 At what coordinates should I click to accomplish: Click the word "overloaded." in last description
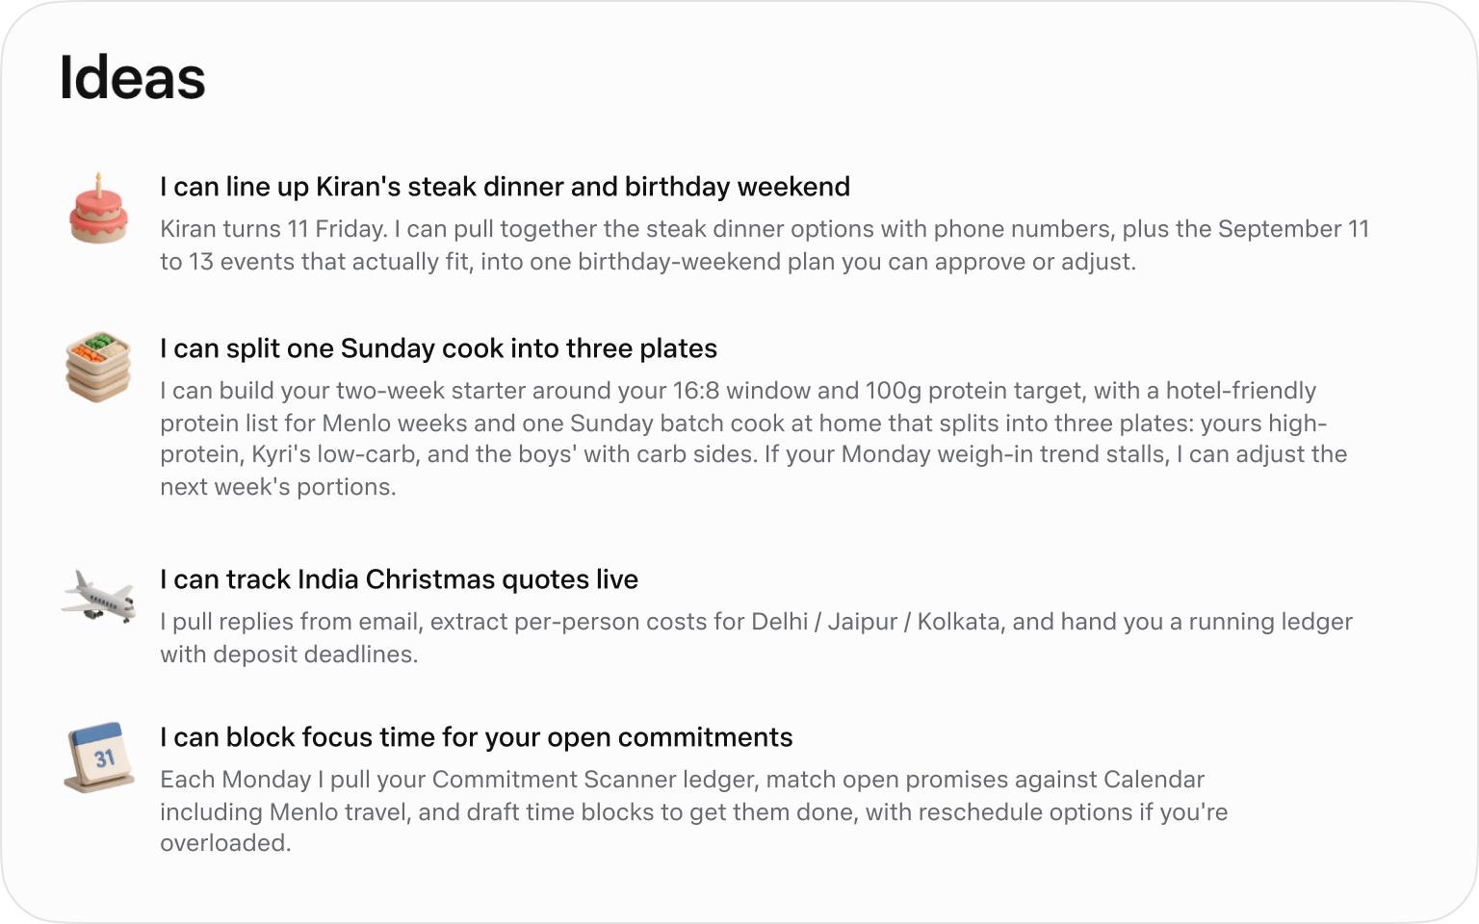[x=225, y=843]
